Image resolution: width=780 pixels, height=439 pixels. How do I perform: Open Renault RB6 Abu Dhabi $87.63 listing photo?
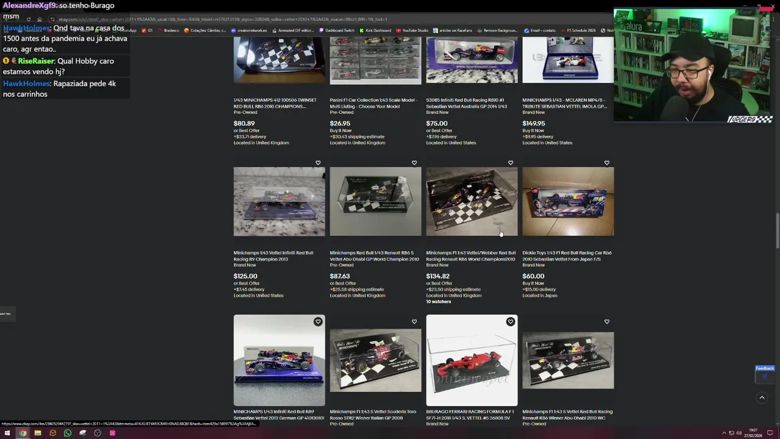(x=375, y=201)
